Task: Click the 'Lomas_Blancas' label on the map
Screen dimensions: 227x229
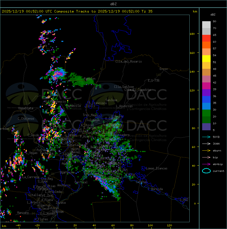Action: pos(157,168)
